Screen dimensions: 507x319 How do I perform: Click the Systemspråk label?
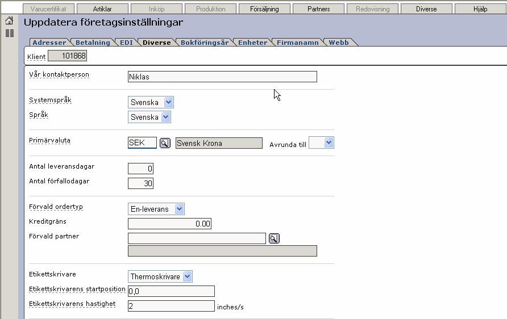[x=50, y=100]
